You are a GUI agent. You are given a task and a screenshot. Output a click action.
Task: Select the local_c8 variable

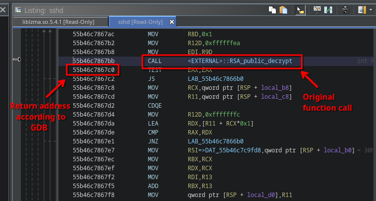tap(275, 97)
